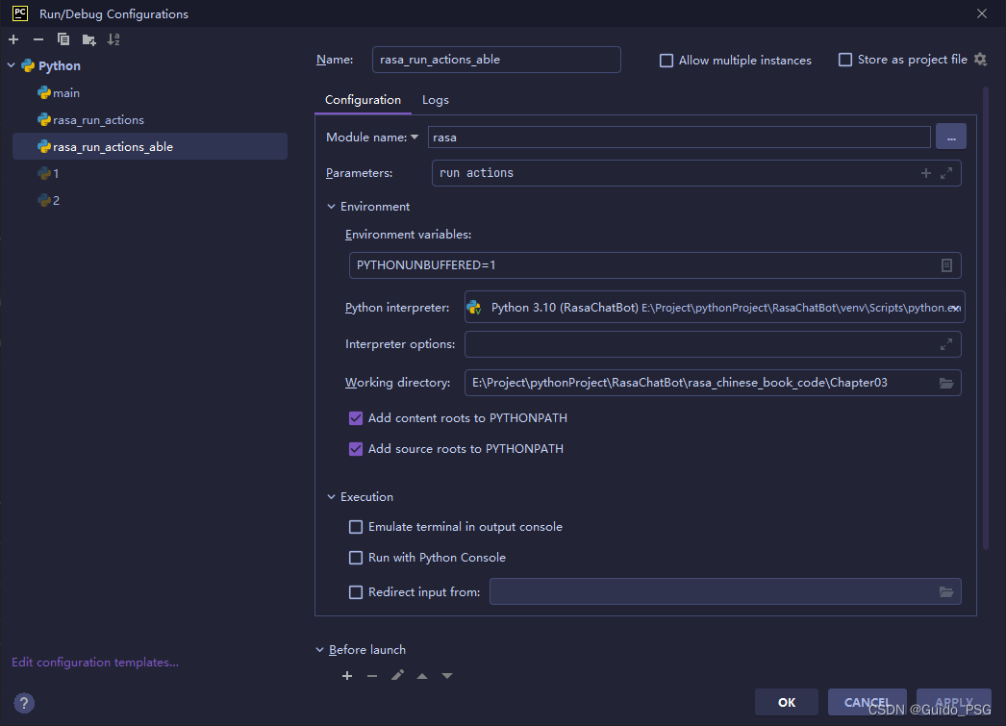This screenshot has width=1006, height=726.
Task: Open Module name type dropdown
Action: coord(415,138)
